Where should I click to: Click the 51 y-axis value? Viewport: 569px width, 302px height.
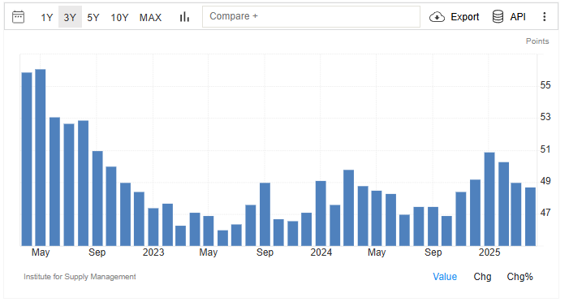click(545, 149)
